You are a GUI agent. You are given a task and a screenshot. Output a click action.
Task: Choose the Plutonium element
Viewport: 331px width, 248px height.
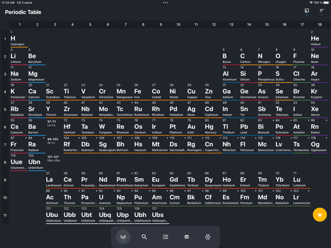(143, 198)
